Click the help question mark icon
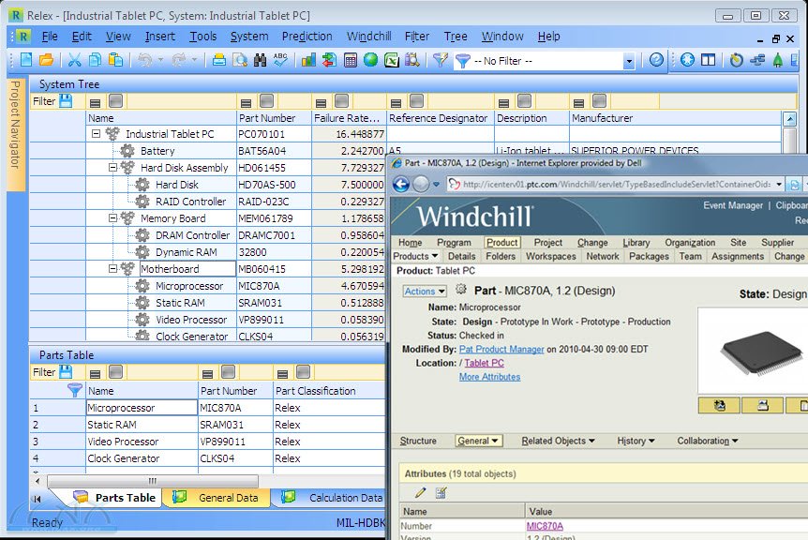Screen dimensions: 808x540 click(656, 60)
